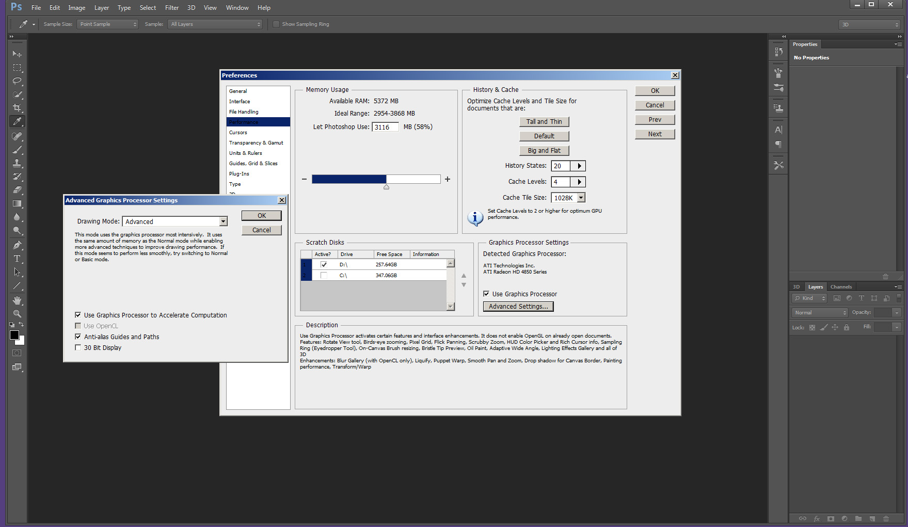
Task: Uncheck Anti-alias Guides and Paths
Action: click(x=78, y=337)
